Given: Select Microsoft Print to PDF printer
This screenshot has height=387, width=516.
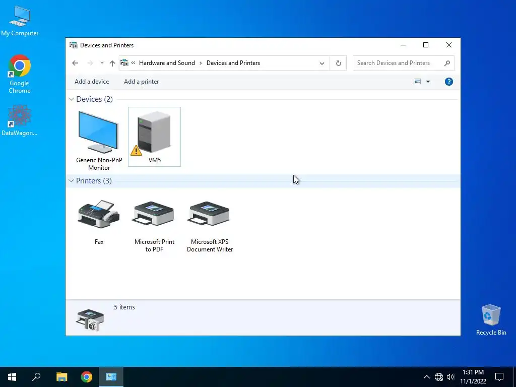Looking at the screenshot, I should 154,226.
